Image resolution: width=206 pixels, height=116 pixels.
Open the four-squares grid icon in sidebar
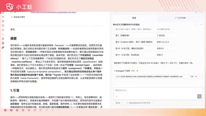[3, 21]
